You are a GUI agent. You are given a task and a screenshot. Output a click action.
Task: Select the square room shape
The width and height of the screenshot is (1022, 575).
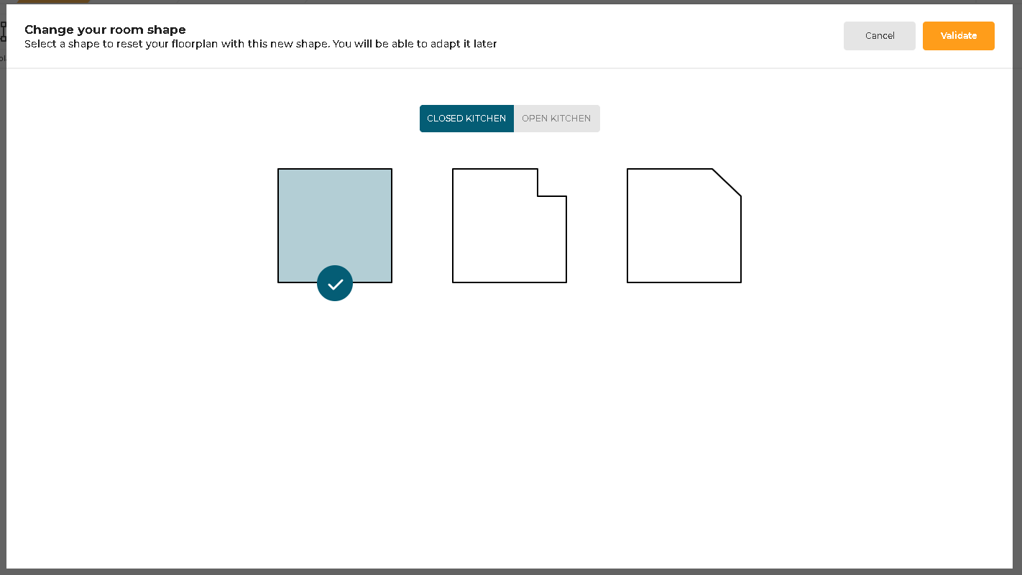coord(335,216)
